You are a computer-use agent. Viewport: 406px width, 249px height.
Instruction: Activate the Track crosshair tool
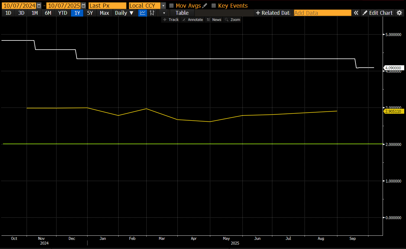(x=171, y=19)
